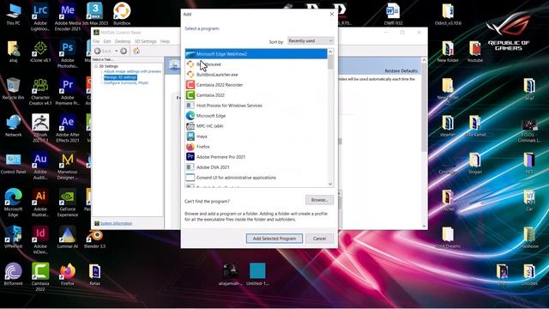
Task: Open ZBrush desktop shortcut
Action: click(40, 128)
